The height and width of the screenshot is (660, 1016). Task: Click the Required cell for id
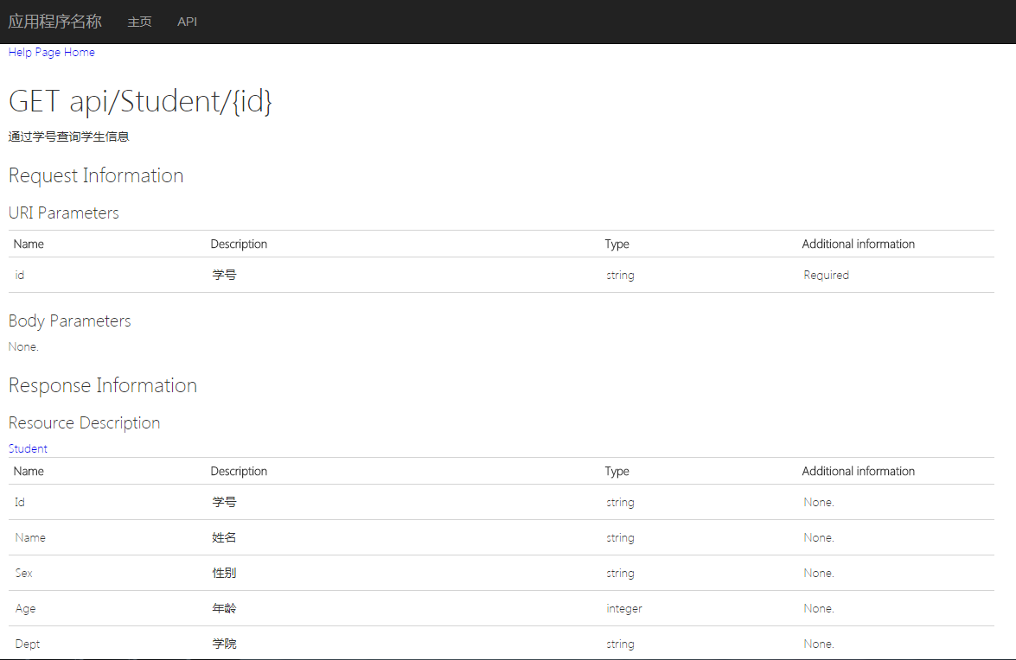pos(826,275)
